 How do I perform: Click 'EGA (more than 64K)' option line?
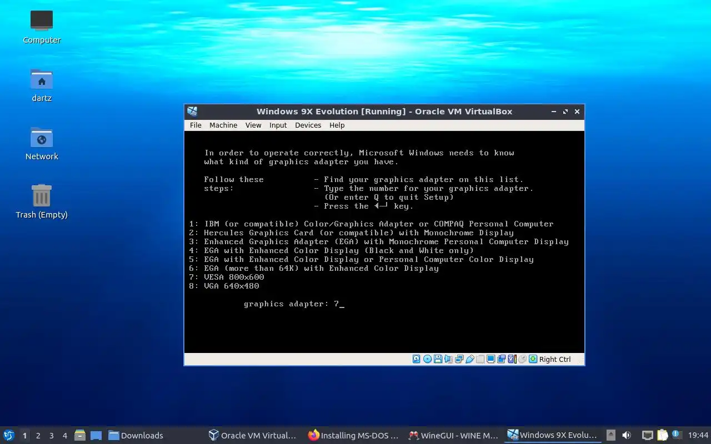(x=314, y=268)
